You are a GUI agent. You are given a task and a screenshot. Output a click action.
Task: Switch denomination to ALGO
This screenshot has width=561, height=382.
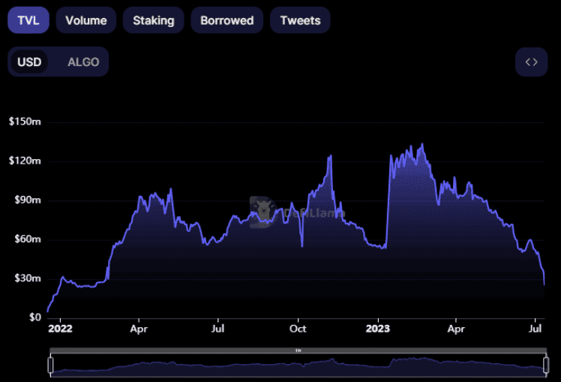pos(83,62)
